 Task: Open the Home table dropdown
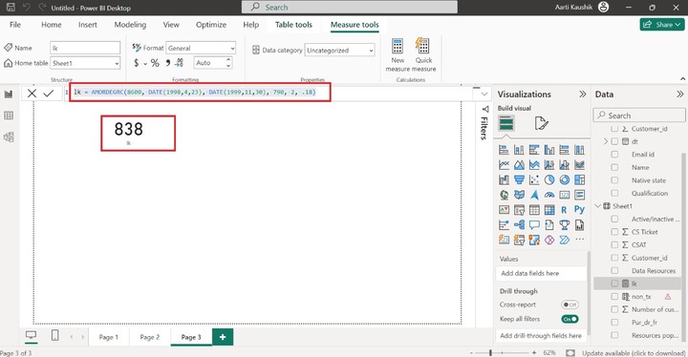click(85, 63)
